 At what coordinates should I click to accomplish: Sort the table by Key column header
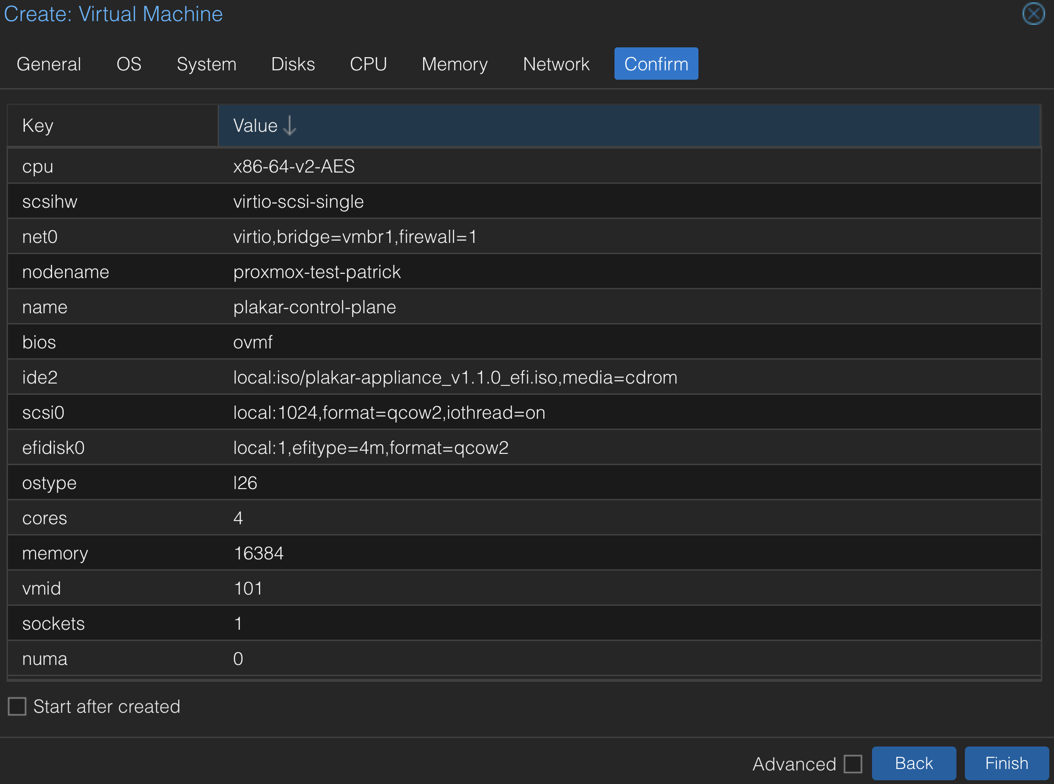click(113, 126)
